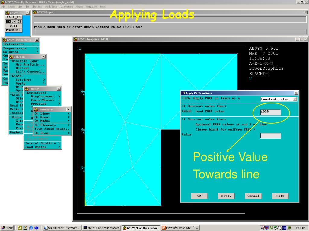The width and height of the screenshot is (309, 231).
Task: Click the POWRGRPH toolbar button
Action: tap(13, 30)
